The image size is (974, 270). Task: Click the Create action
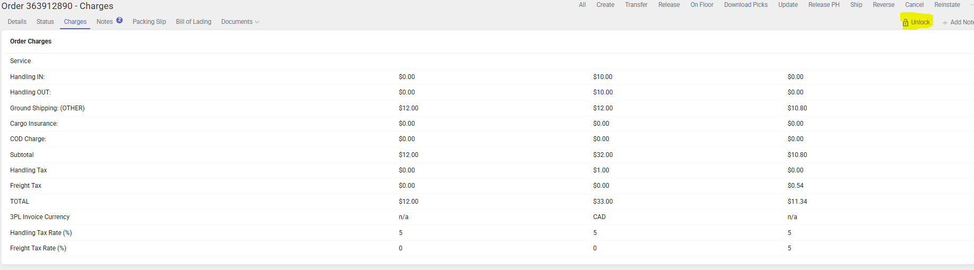click(605, 5)
